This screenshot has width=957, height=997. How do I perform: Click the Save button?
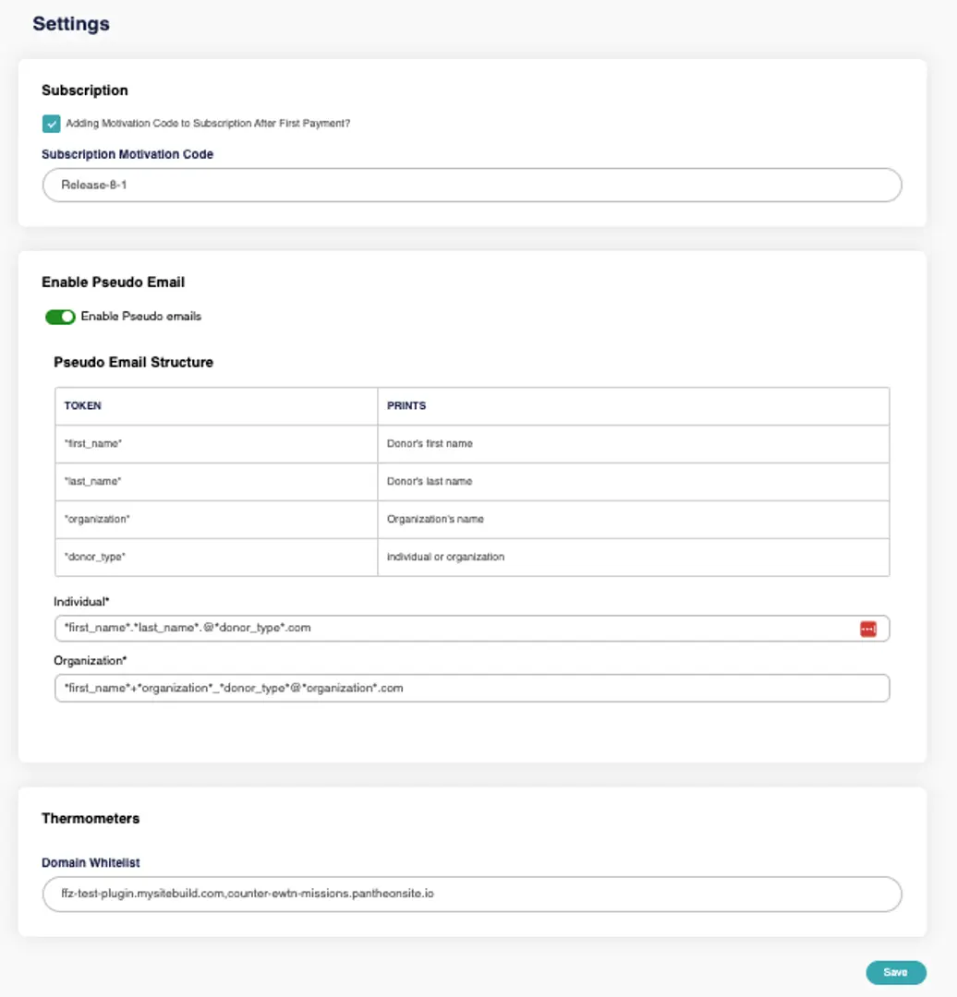pos(895,972)
